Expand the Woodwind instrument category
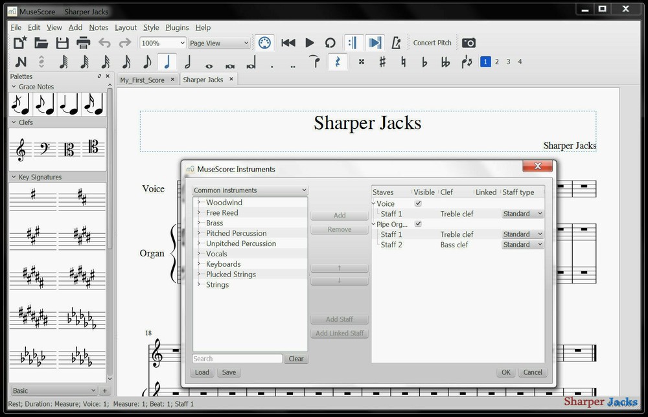The image size is (648, 417). 198,202
